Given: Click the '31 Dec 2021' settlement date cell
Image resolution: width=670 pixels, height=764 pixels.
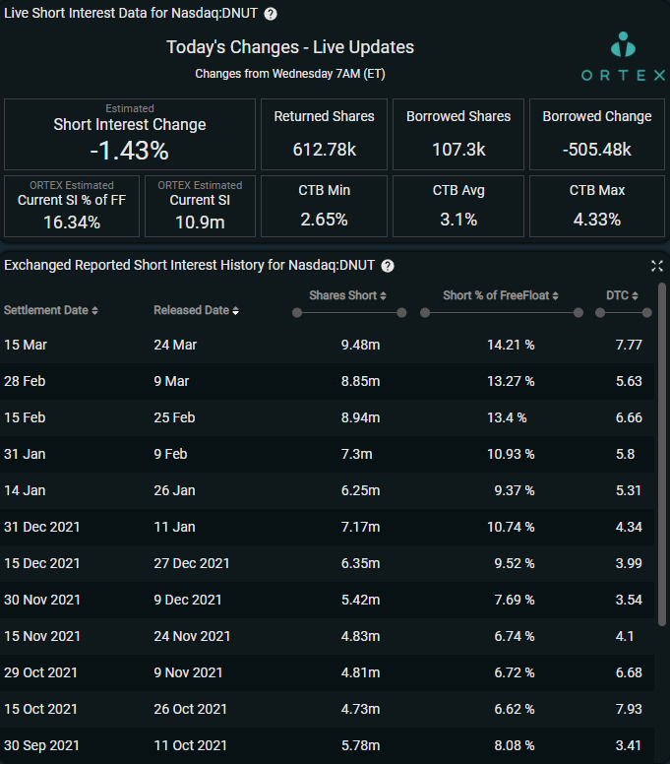Looking at the screenshot, I should (x=42, y=527).
